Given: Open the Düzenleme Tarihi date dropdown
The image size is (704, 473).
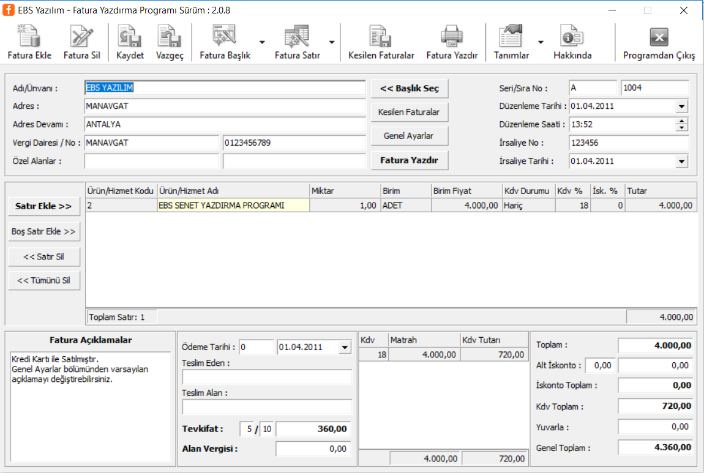Looking at the screenshot, I should coord(681,106).
